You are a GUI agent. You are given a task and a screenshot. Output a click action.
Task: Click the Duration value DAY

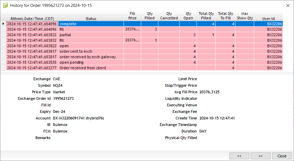click(x=203, y=131)
